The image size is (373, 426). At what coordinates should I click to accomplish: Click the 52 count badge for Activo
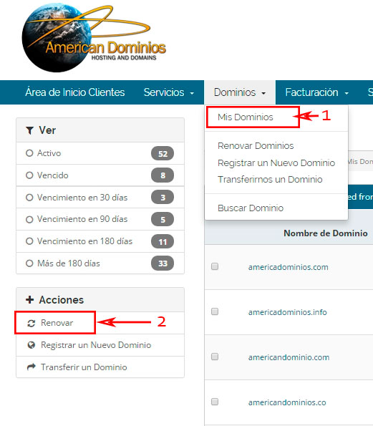tap(163, 153)
